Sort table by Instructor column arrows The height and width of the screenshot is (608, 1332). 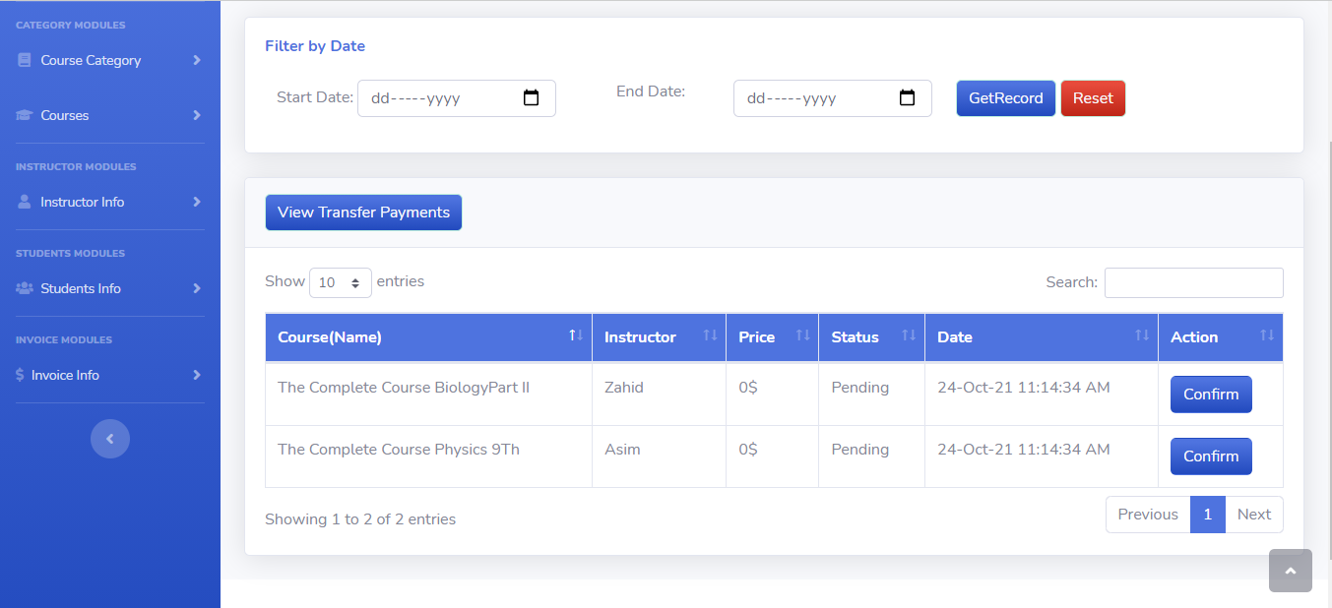point(710,335)
